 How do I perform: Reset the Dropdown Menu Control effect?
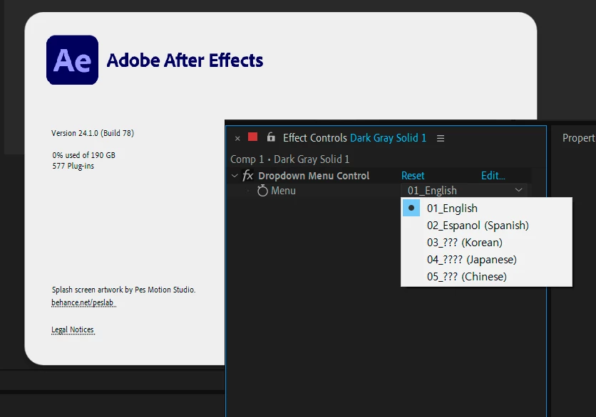pos(413,176)
